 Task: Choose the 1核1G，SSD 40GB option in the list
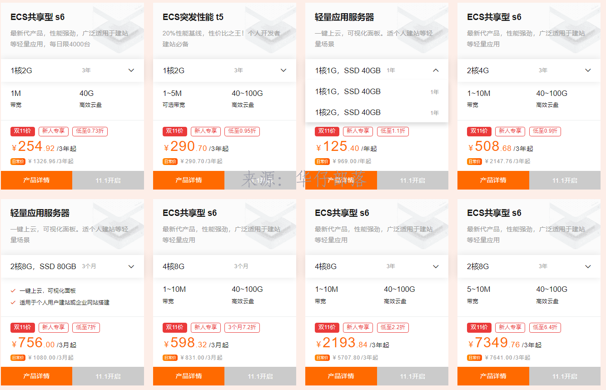377,91
